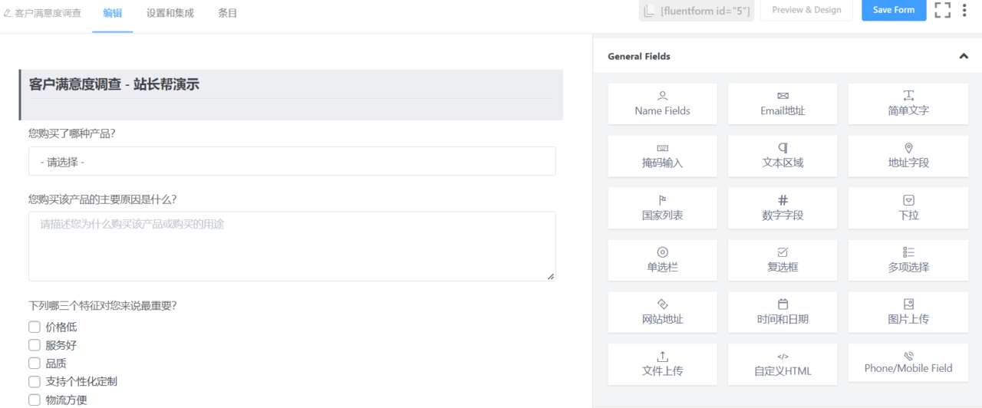Add the 国家列表 field
982x408 pixels.
click(x=662, y=208)
